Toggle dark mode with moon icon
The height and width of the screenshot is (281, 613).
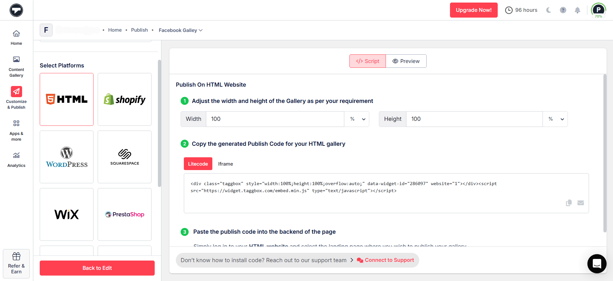[549, 10]
